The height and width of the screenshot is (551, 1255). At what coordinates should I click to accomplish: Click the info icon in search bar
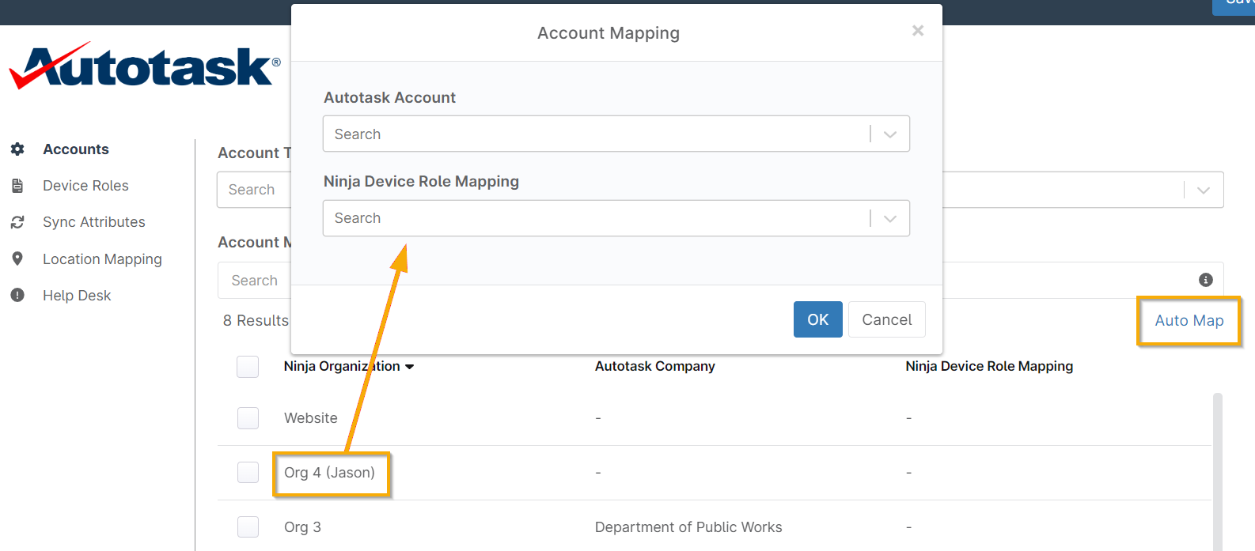(1205, 280)
